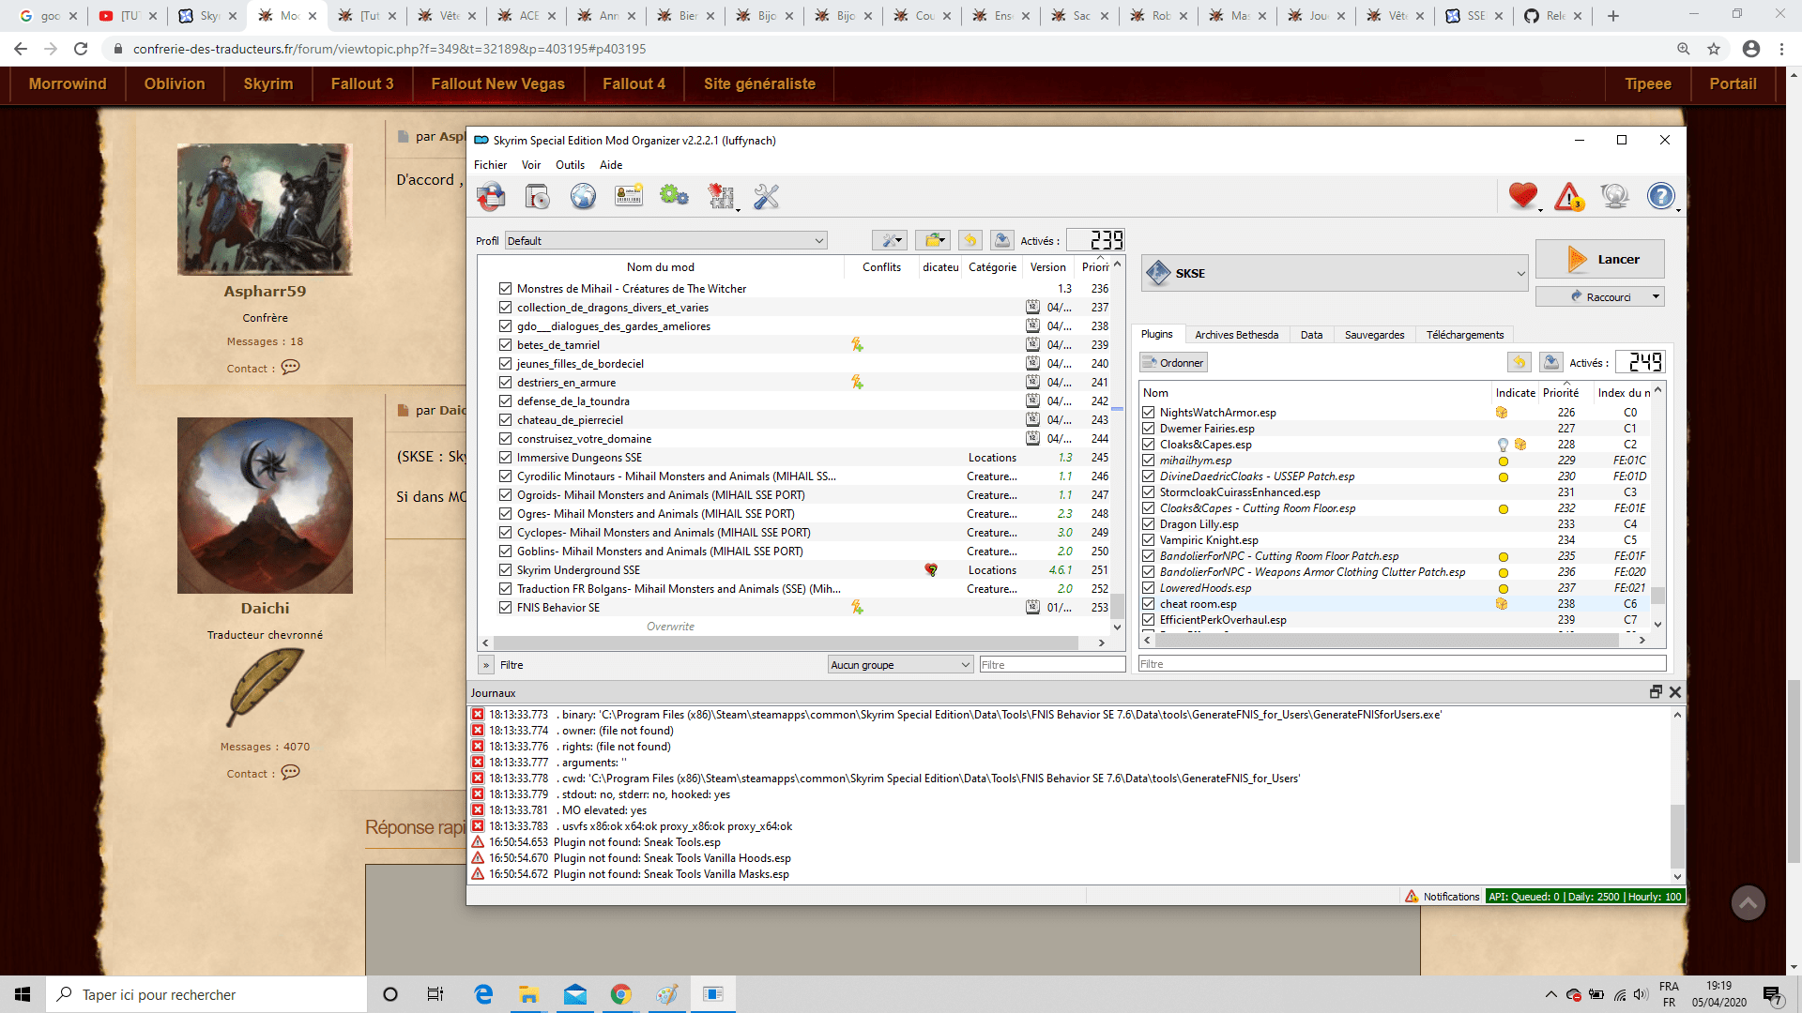Click the Refresh (change game instance) toolbar icon
1802x1013 pixels.
point(491,196)
